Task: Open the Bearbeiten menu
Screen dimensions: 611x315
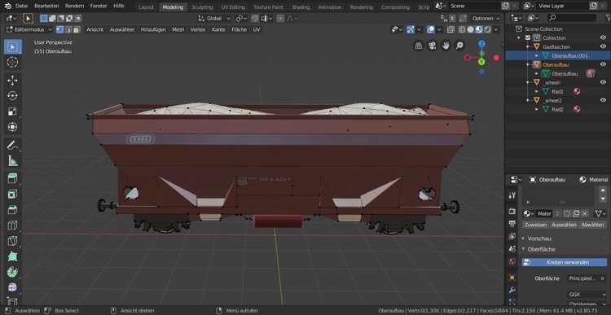Action: click(x=46, y=6)
